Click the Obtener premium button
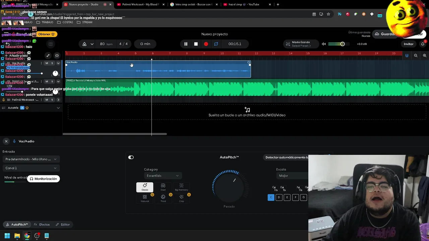Screen dimensions: 429x241 click(x=47, y=34)
